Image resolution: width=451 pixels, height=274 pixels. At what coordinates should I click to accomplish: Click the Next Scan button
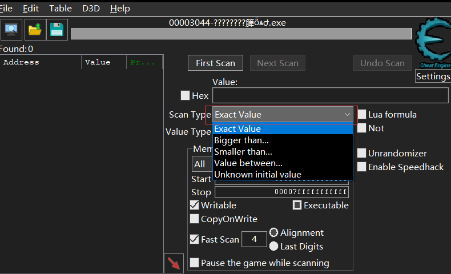pos(277,63)
